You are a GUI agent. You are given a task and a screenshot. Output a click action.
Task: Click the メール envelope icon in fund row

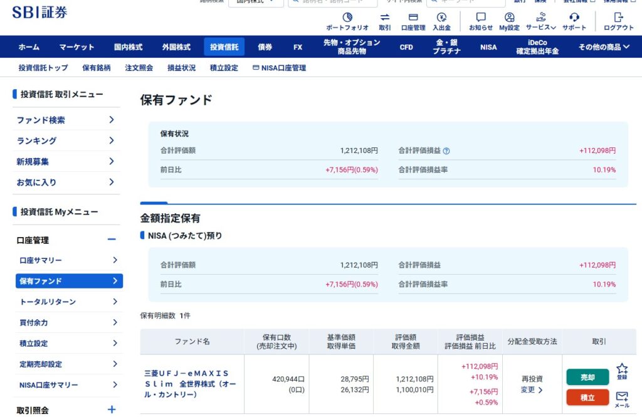click(x=621, y=396)
